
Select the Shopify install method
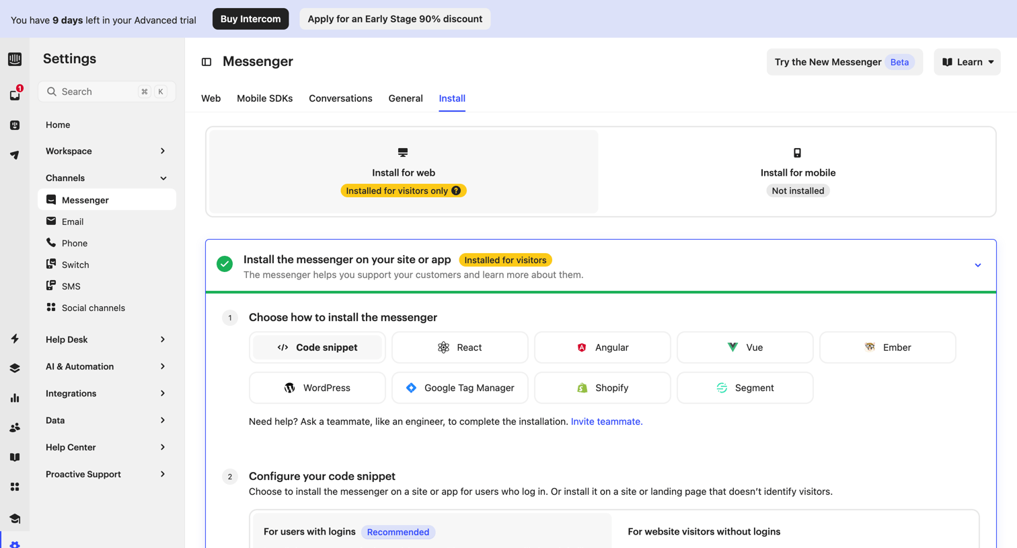click(x=603, y=388)
